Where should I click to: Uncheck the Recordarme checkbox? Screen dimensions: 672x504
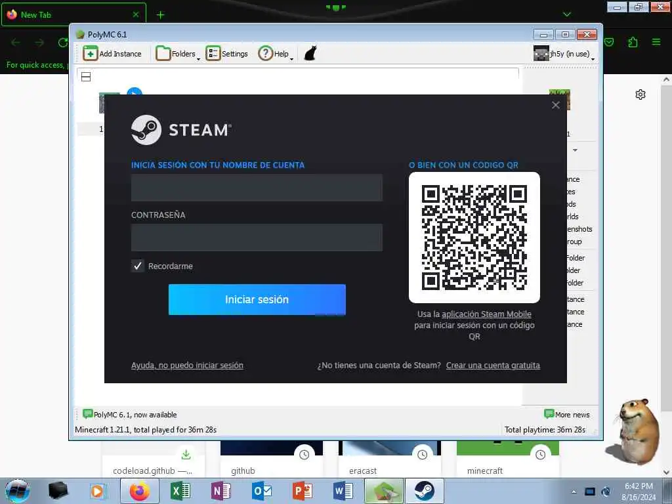(x=138, y=266)
